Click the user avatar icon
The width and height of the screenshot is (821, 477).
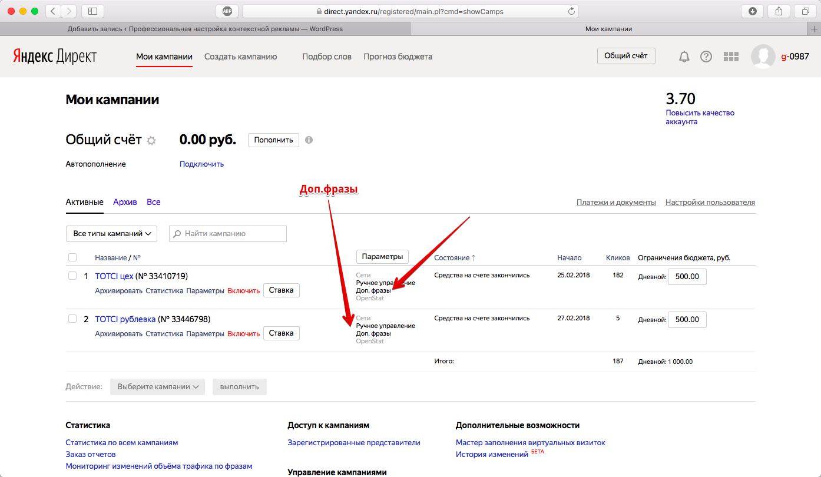763,57
